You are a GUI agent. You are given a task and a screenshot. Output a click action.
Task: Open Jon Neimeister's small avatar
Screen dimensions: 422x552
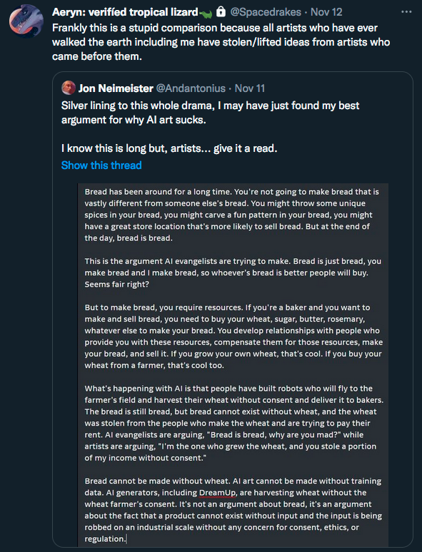pyautogui.click(x=69, y=88)
